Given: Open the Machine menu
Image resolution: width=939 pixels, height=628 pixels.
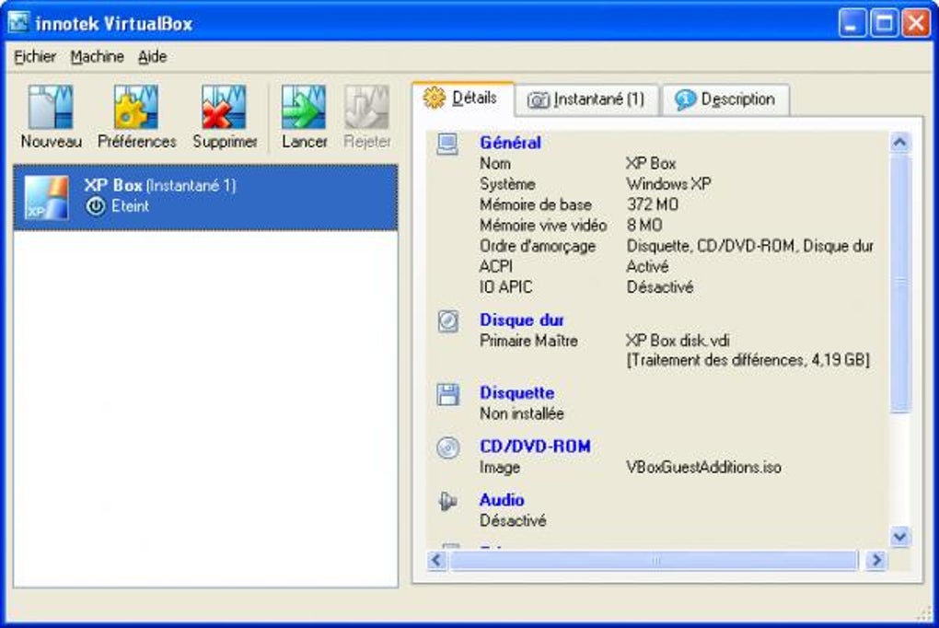Looking at the screenshot, I should (97, 57).
